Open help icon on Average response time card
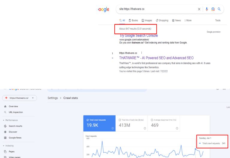The image size is (230, 158). [177, 128]
